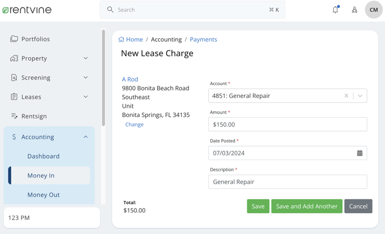Click the Home breadcrumb house icon
Screen dimensions: 385x234
121,40
